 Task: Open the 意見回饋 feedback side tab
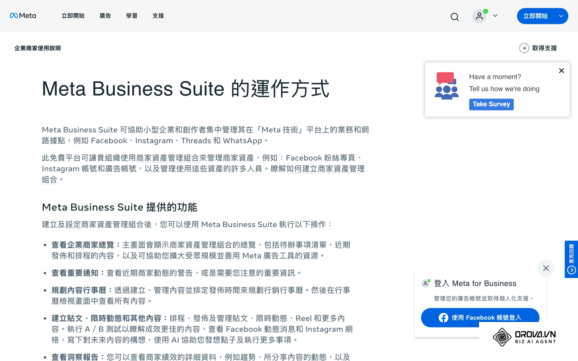tap(571, 259)
